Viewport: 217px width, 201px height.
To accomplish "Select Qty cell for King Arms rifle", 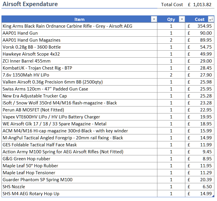I will (x=171, y=26).
